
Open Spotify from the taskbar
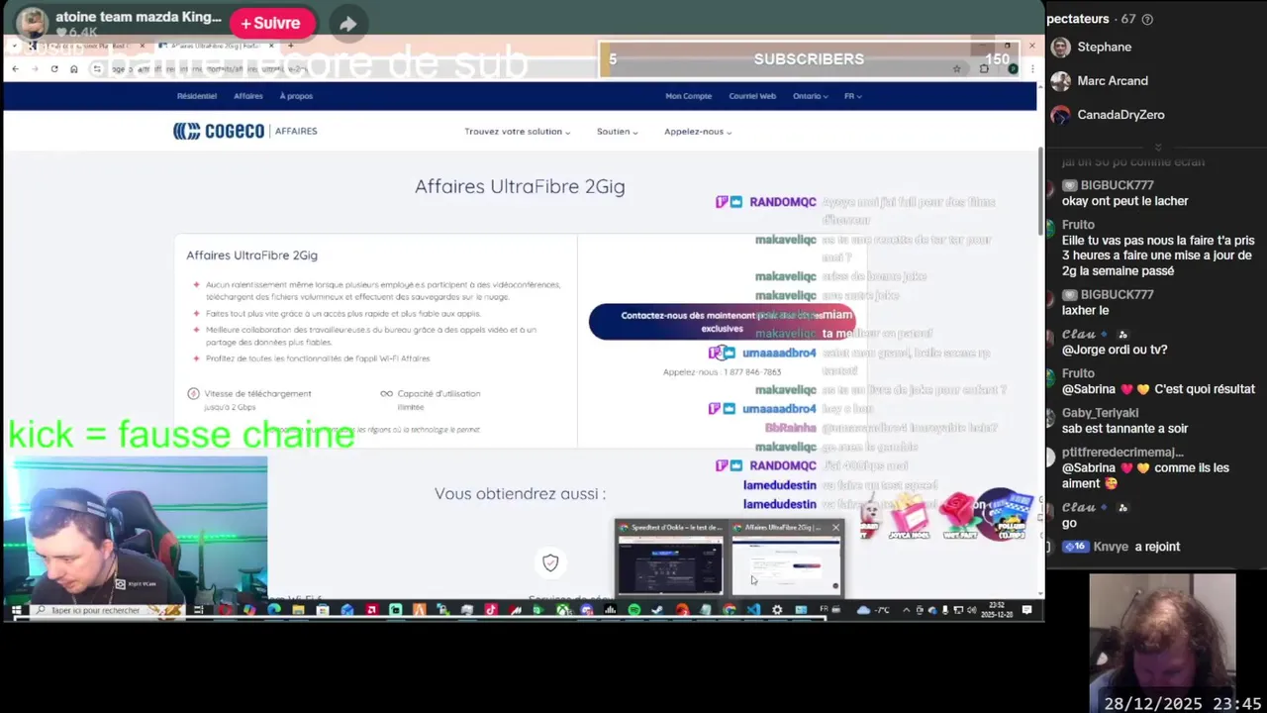tap(633, 610)
